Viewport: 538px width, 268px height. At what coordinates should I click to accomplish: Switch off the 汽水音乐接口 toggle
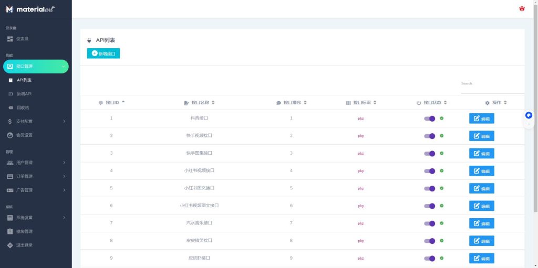click(x=430, y=223)
